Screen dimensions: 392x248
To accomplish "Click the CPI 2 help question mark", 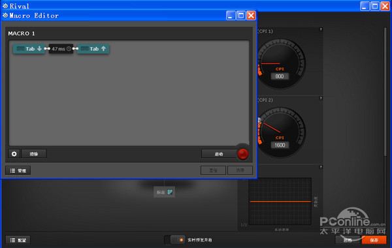I will (x=321, y=98).
